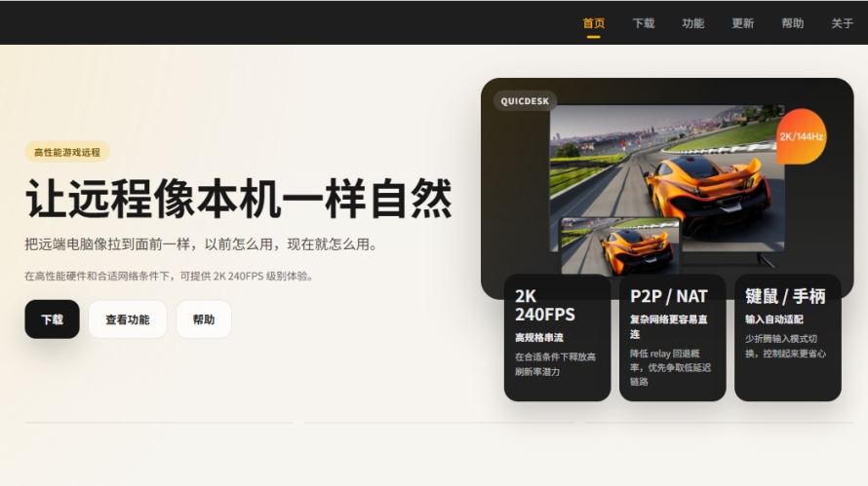Screen dimensions: 868x486
Task: Open the 关于 navigation tab
Action: [842, 23]
